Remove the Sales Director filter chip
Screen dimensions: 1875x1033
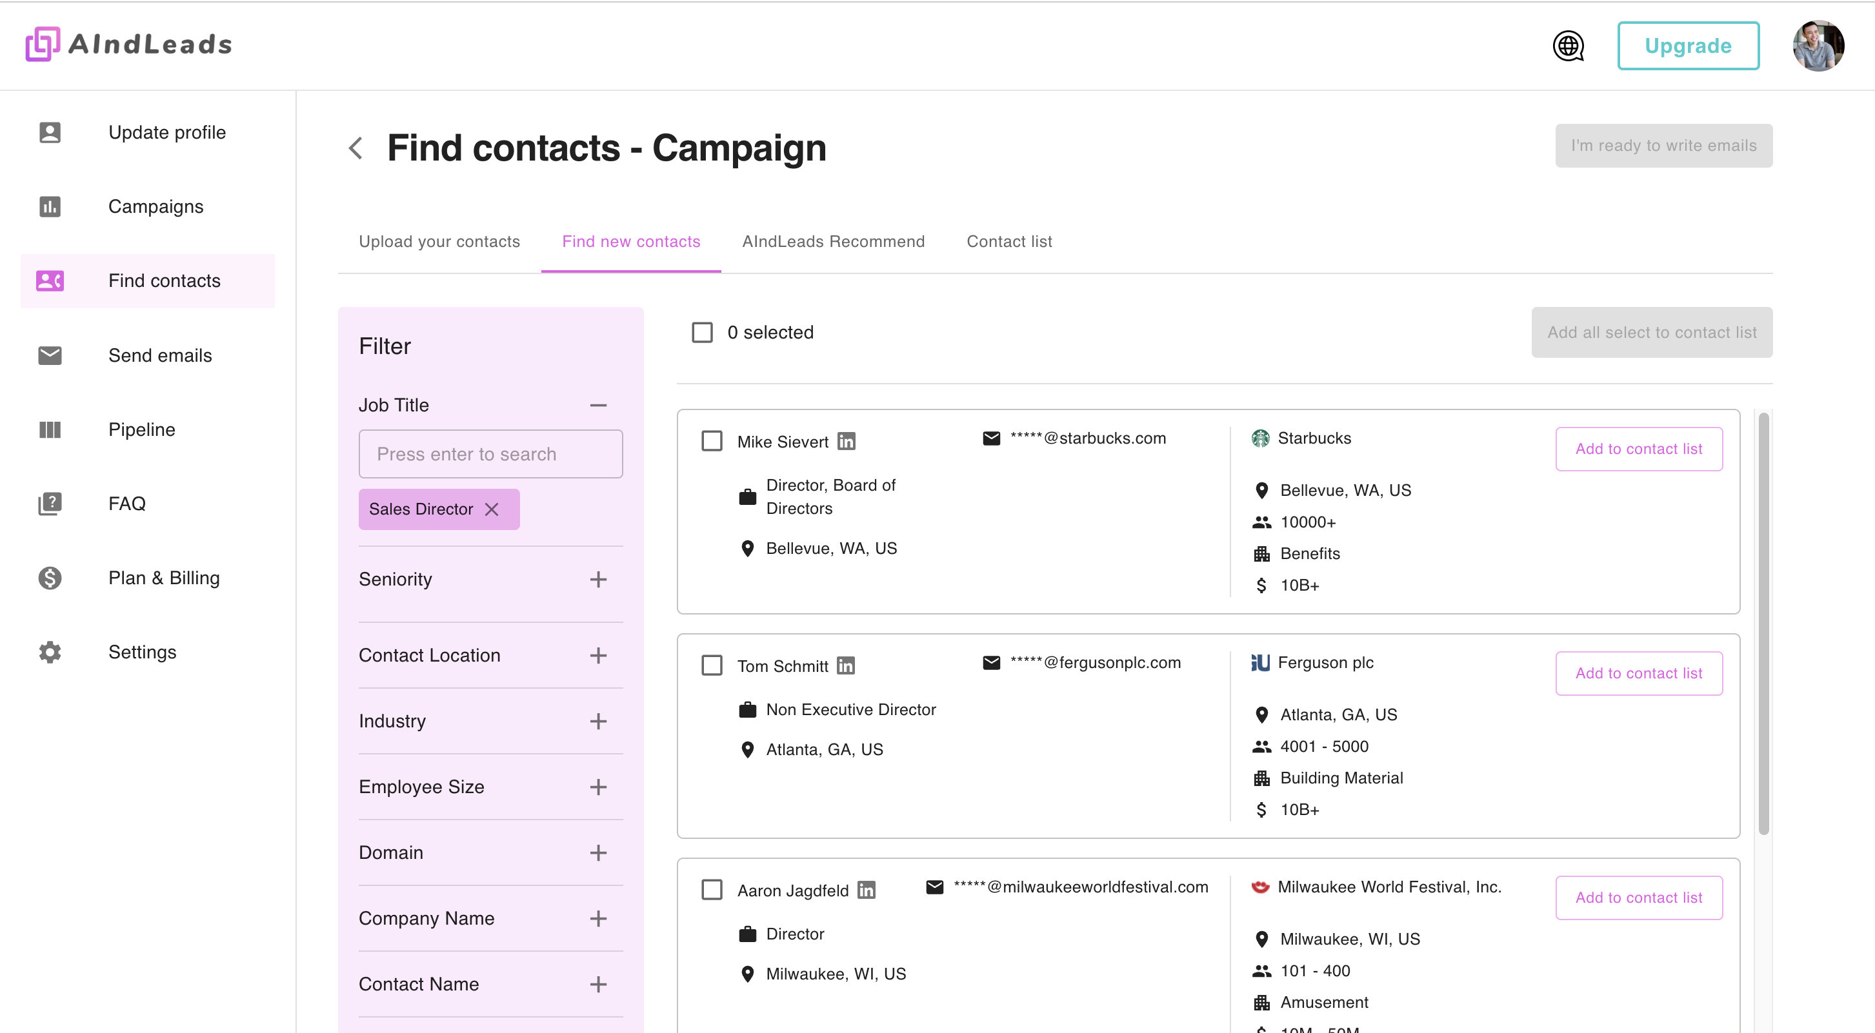click(492, 509)
